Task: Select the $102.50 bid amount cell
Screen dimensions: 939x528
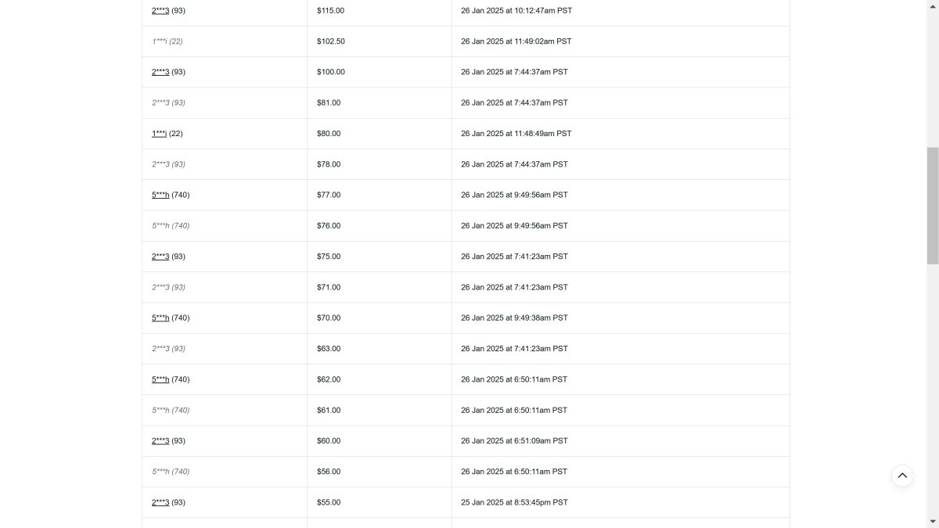Action: (380, 41)
